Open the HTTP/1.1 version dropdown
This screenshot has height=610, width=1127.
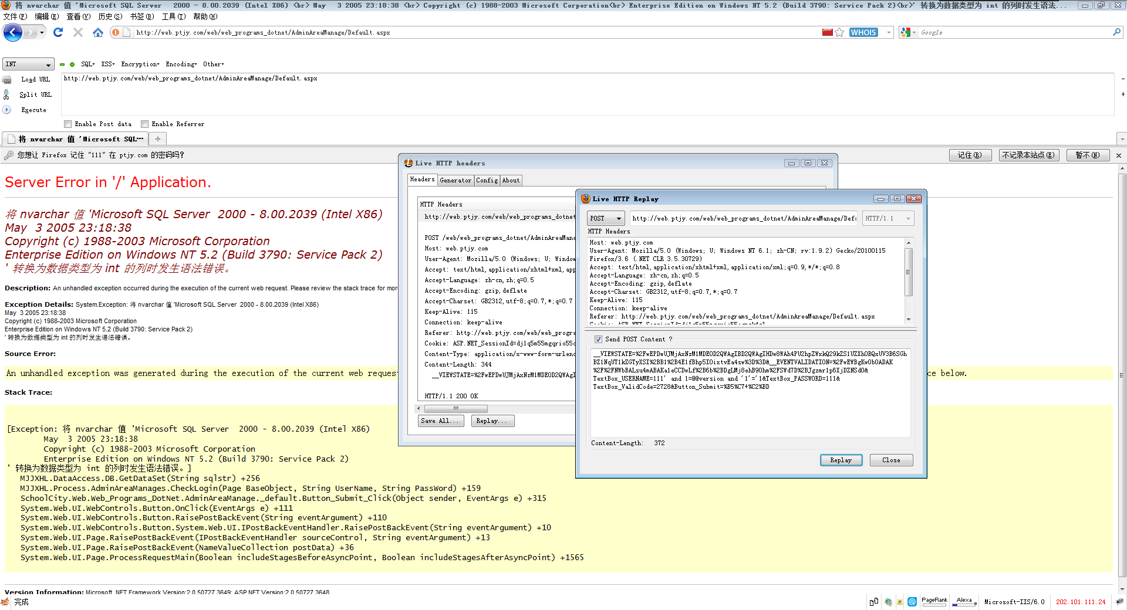point(888,218)
